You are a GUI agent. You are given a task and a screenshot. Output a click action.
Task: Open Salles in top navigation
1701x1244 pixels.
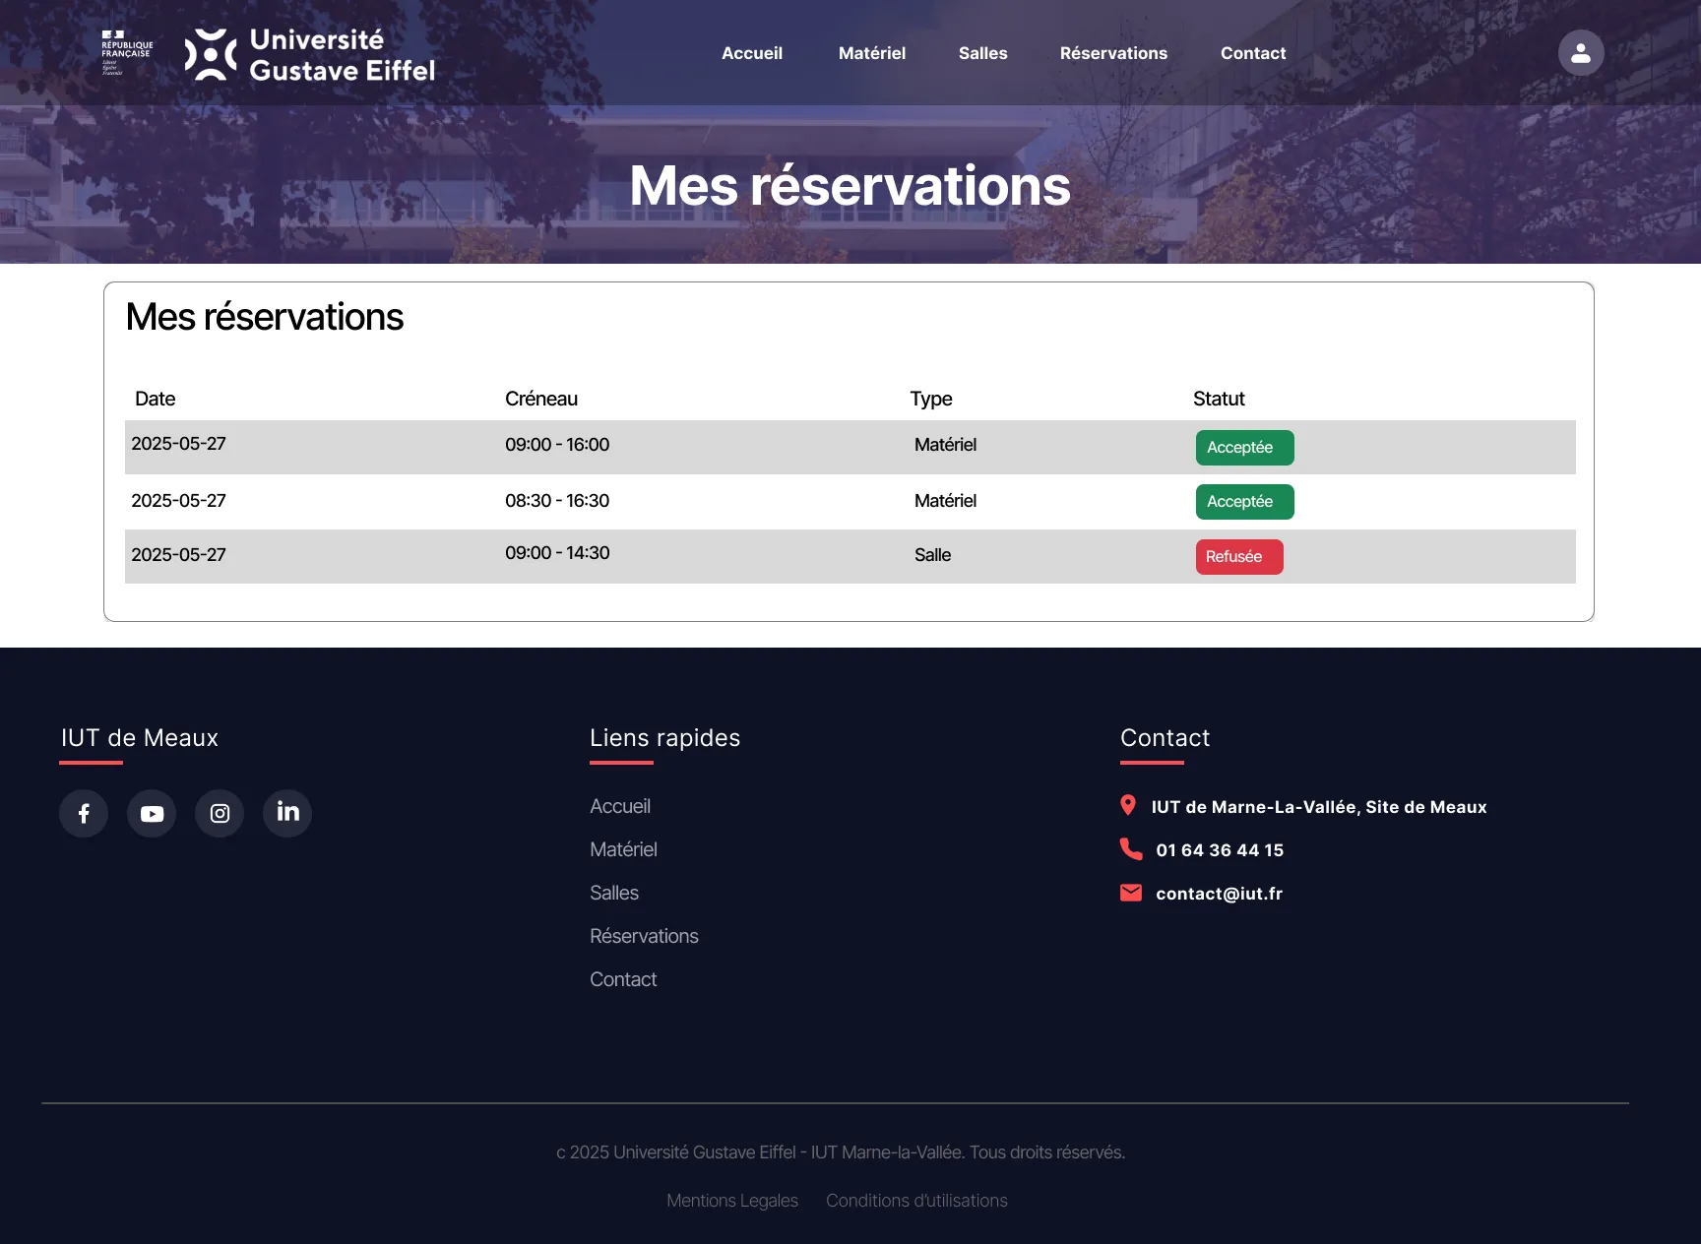[983, 53]
